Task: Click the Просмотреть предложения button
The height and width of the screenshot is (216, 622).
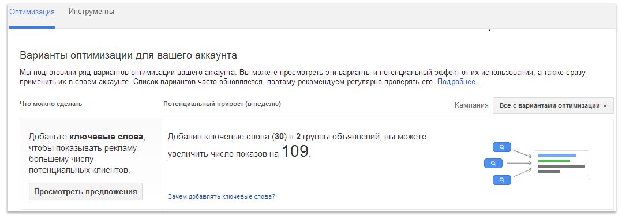Action: (85, 192)
